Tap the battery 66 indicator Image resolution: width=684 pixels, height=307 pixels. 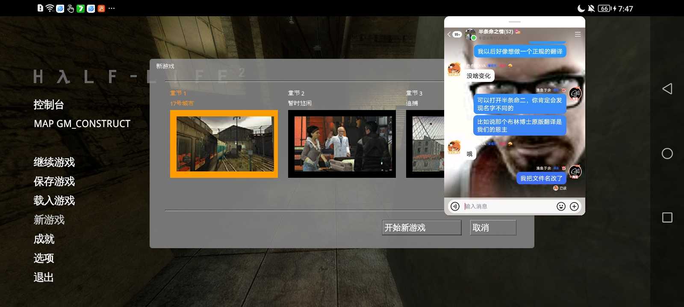604,9
